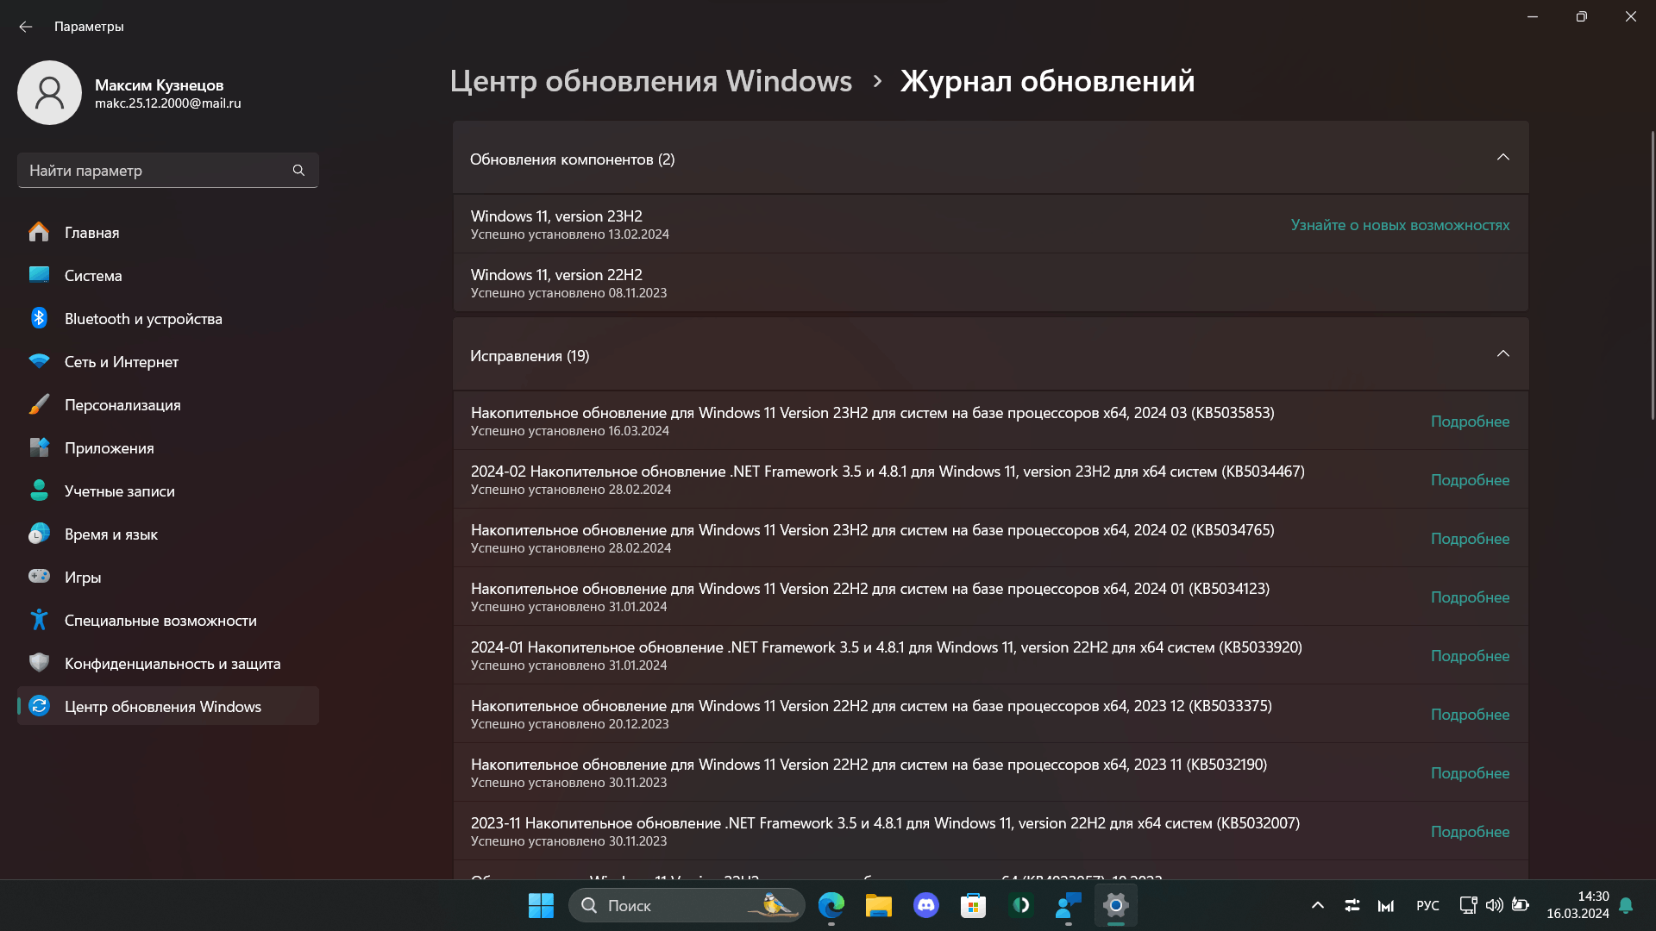This screenshot has width=1656, height=931.
Task: Go back with the arrow icon
Action: (26, 27)
